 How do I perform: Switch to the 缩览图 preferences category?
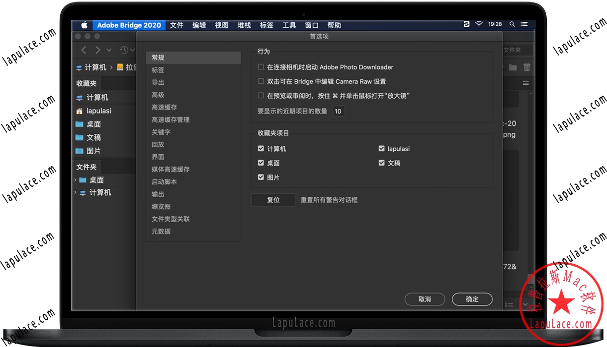pyautogui.click(x=161, y=206)
